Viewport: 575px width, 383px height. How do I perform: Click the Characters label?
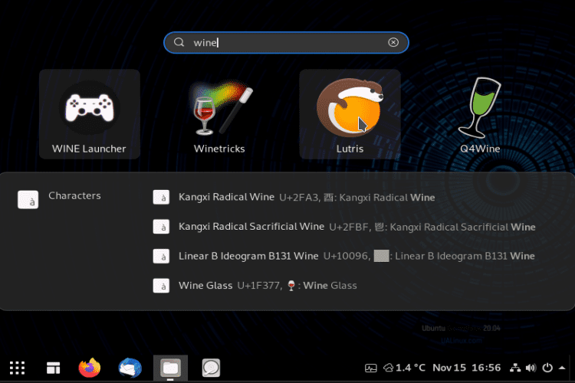(74, 196)
